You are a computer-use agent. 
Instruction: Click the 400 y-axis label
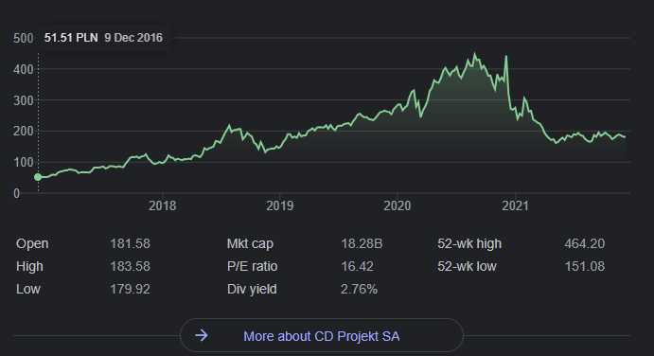[23, 69]
